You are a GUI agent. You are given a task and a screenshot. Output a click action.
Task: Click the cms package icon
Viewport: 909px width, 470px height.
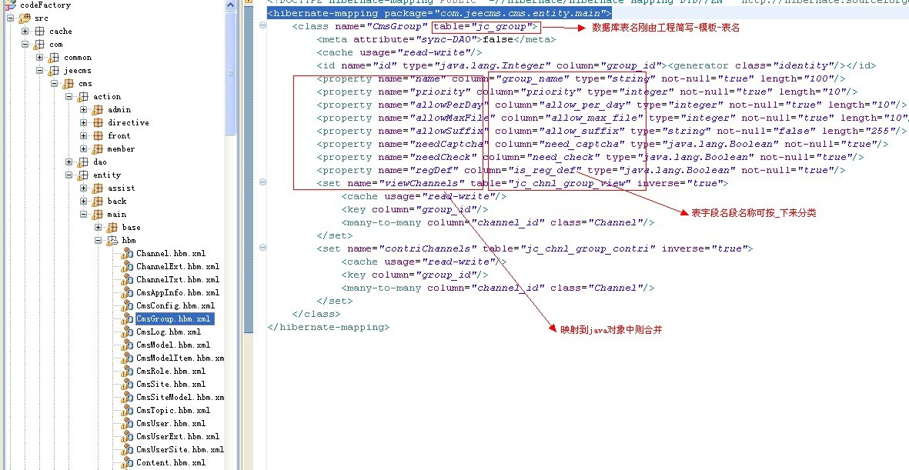tap(69, 83)
